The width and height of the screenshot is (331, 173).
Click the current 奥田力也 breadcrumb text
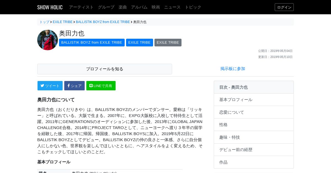point(140,22)
